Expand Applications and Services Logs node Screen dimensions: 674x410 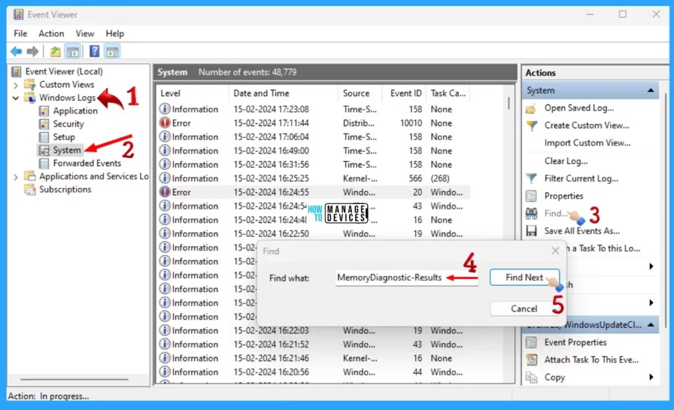tap(15, 176)
